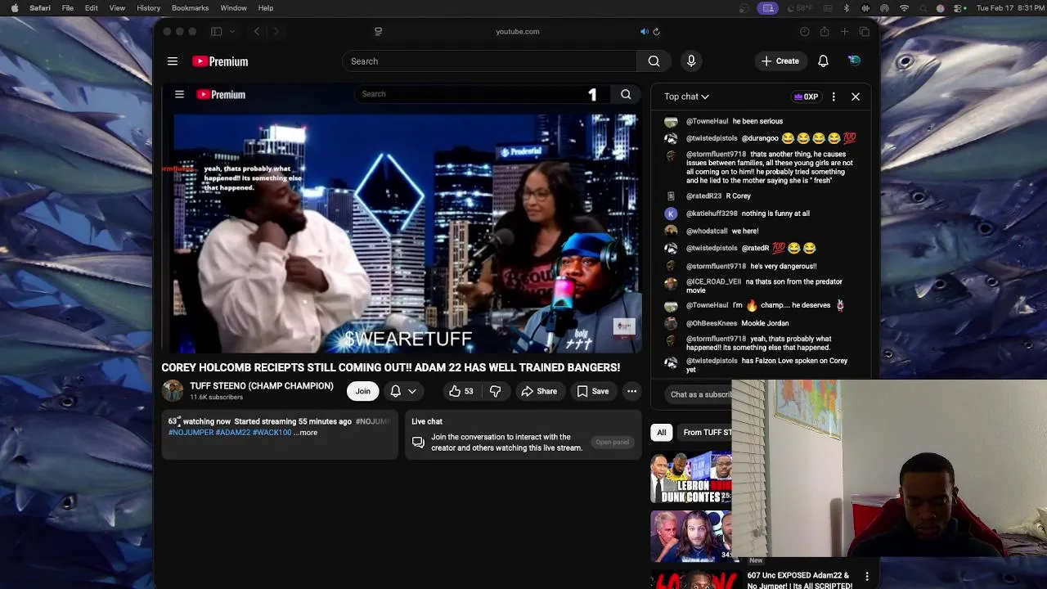Reload the page in Safari
Screen dimensions: 1047x589
[x=656, y=32]
